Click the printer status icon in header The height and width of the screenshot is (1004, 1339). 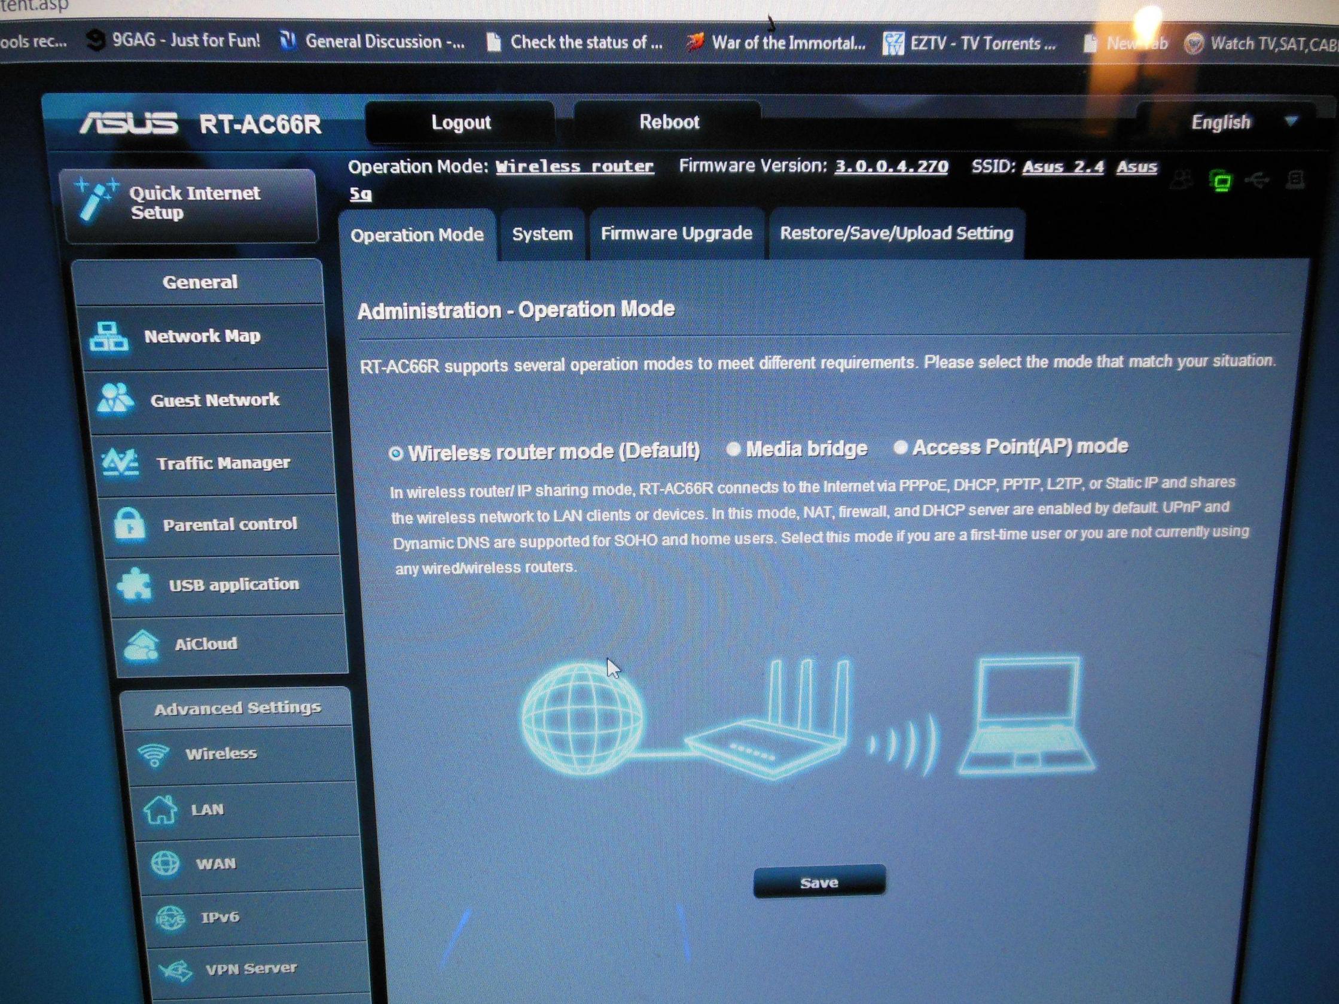click(x=1294, y=179)
